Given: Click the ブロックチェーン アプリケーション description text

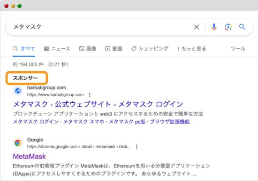Looking at the screenshot, I should coord(108,113).
